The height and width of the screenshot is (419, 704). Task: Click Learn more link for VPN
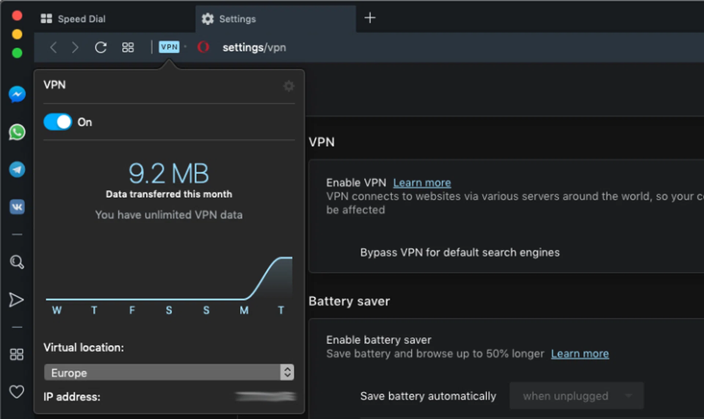coord(422,182)
